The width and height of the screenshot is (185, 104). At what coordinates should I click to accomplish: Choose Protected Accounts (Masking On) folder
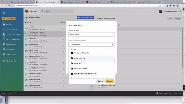(x=91, y=74)
